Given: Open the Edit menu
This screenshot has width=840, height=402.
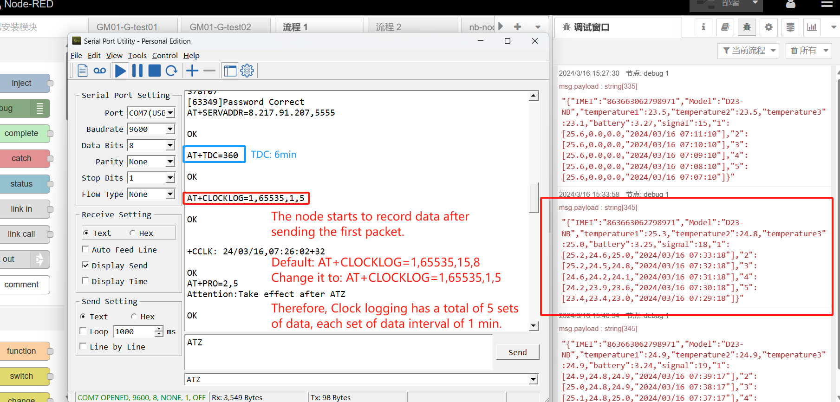Looking at the screenshot, I should (94, 56).
